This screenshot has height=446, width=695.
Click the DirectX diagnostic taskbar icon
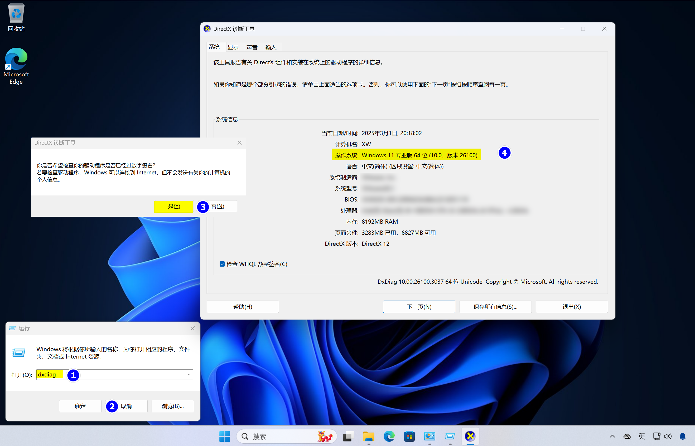pos(470,436)
